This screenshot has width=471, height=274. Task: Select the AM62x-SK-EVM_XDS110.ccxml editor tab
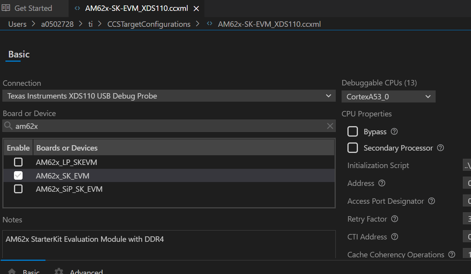pyautogui.click(x=137, y=8)
